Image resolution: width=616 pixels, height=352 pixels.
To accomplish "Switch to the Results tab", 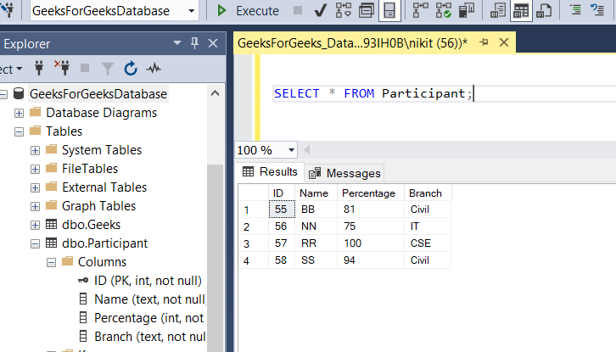I will click(271, 172).
